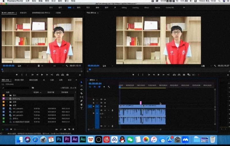The width and height of the screenshot is (230, 146).
Task: Select the Hand tool
Action: 81,104
